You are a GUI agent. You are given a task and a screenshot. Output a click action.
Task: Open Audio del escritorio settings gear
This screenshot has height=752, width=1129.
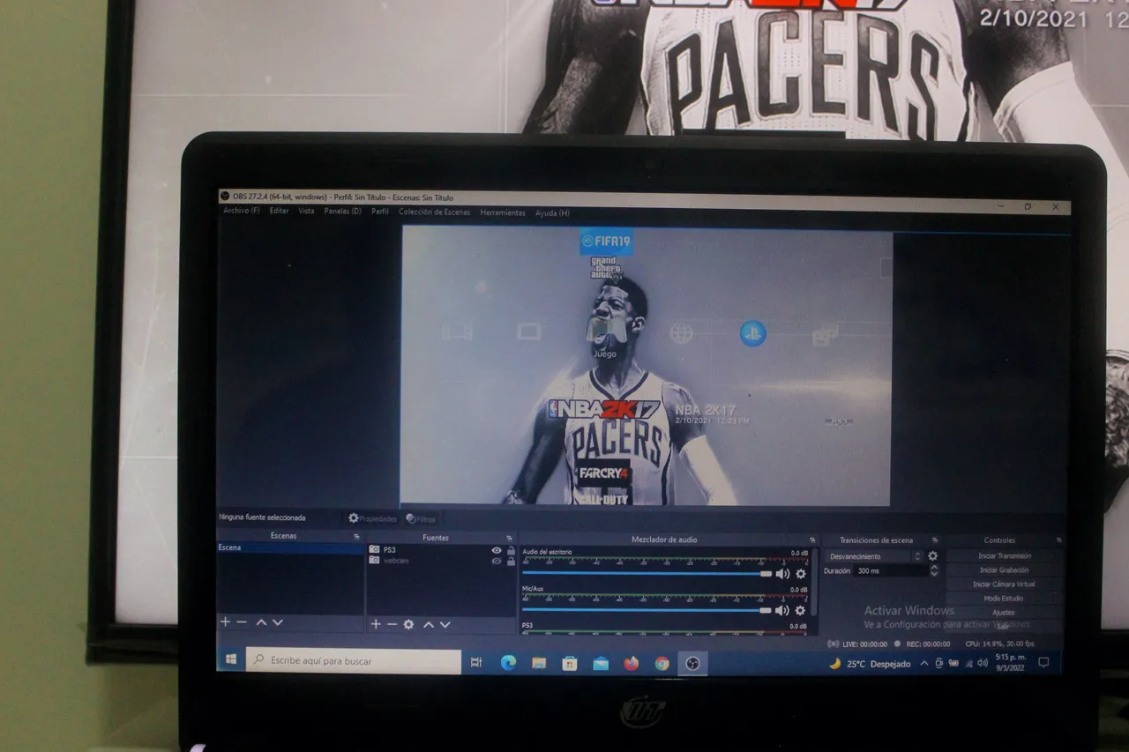(x=801, y=574)
